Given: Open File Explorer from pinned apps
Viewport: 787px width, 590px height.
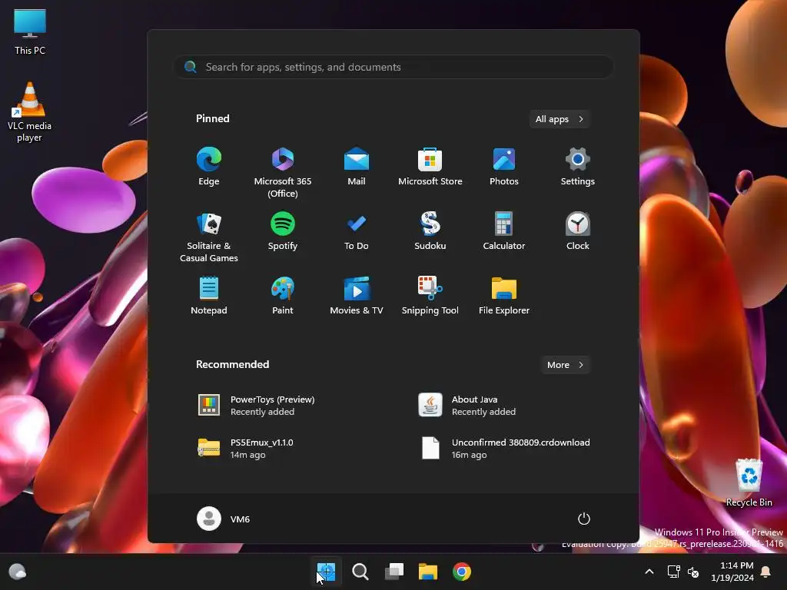Looking at the screenshot, I should pyautogui.click(x=504, y=296).
